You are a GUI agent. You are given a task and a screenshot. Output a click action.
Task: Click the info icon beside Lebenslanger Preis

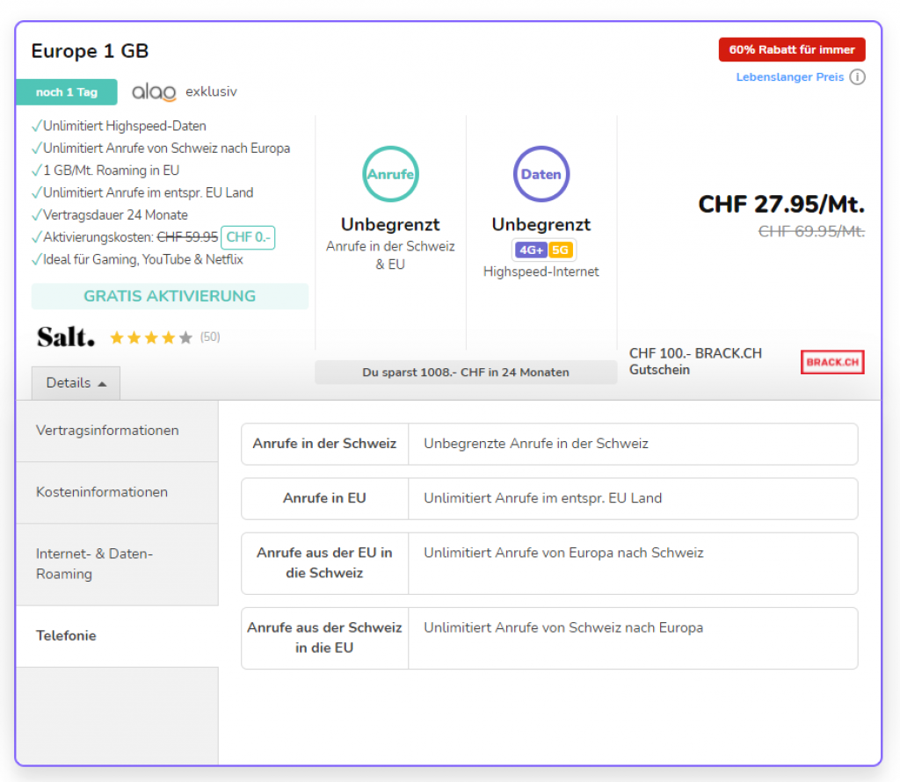[x=857, y=77]
